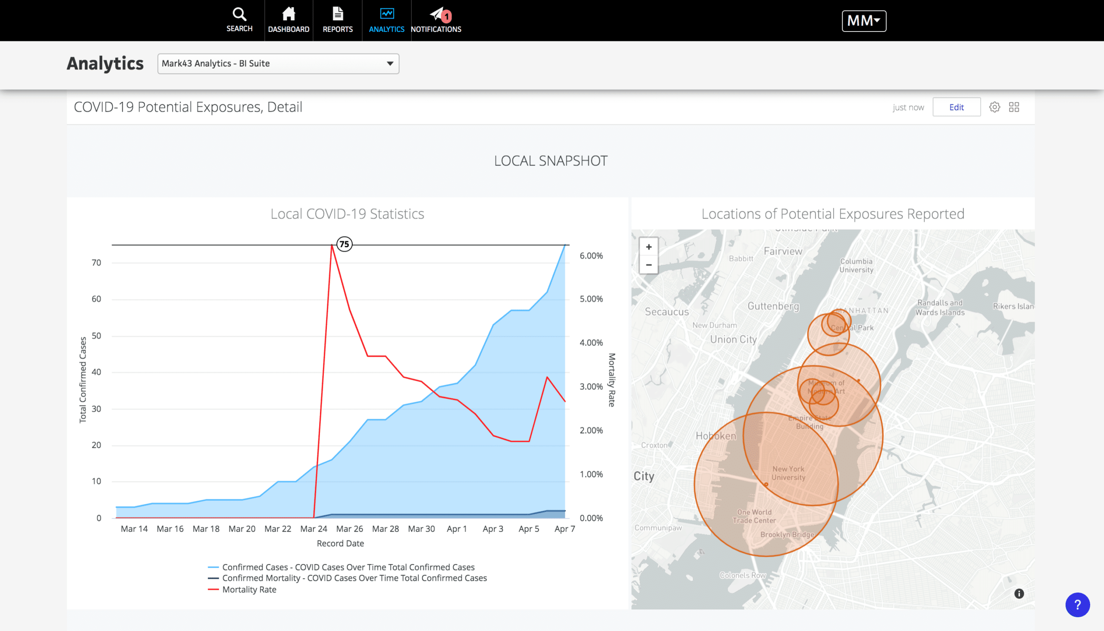Image resolution: width=1104 pixels, height=631 pixels.
Task: Go to Dashboard home icon
Action: point(289,15)
